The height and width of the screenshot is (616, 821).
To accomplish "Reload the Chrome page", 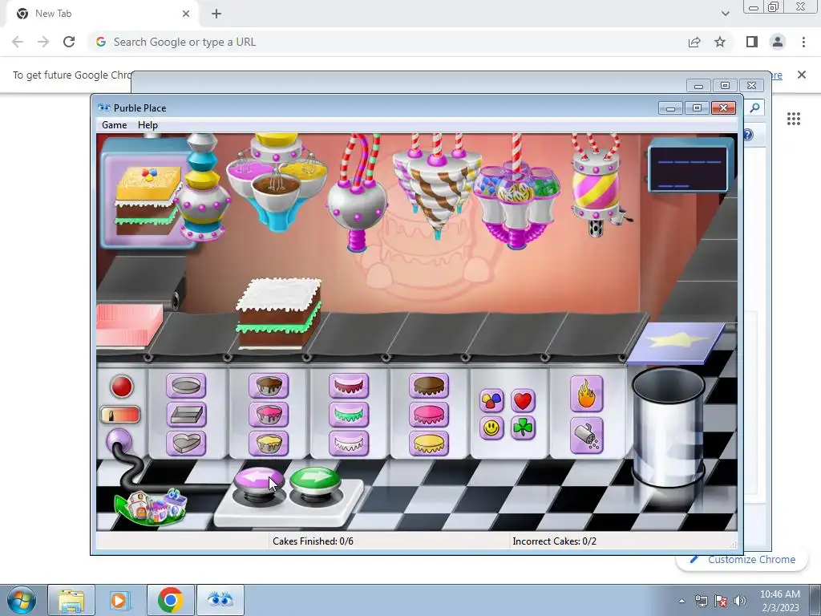I will [69, 42].
